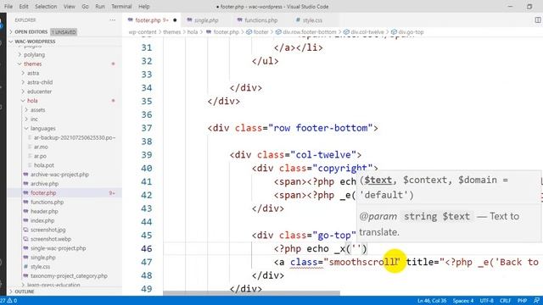Image resolution: width=543 pixels, height=305 pixels.
Task: Expand the astra-child folder
Action: tap(40, 82)
